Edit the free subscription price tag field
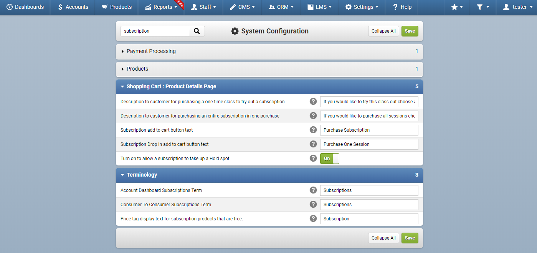Viewport: 537px width, 253px height. (x=369, y=218)
